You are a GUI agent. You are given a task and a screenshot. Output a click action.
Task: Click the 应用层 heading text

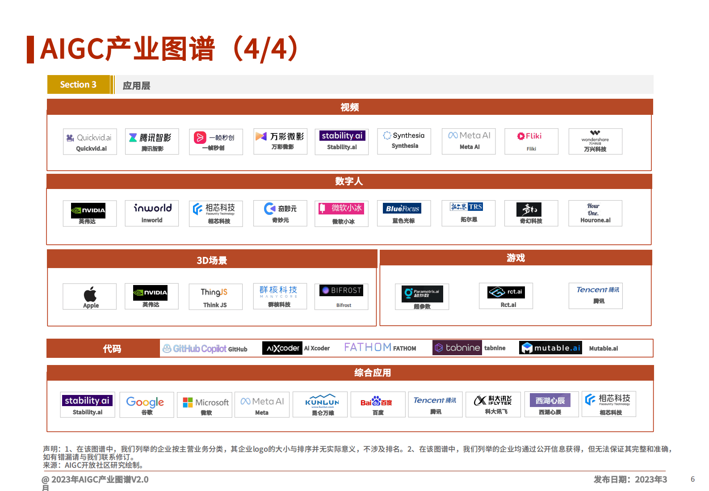click(136, 85)
